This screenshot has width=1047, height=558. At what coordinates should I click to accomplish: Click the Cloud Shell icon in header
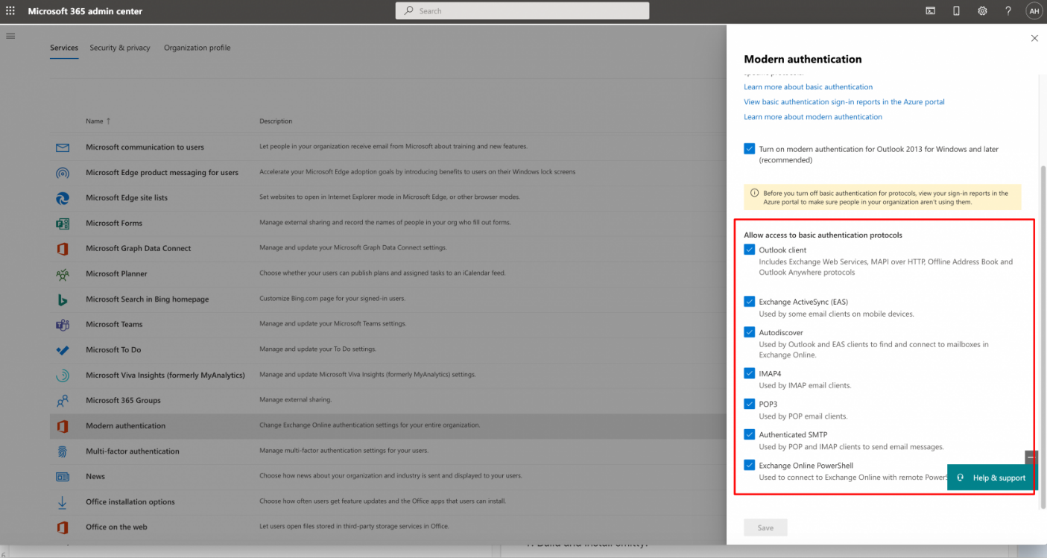pos(931,11)
